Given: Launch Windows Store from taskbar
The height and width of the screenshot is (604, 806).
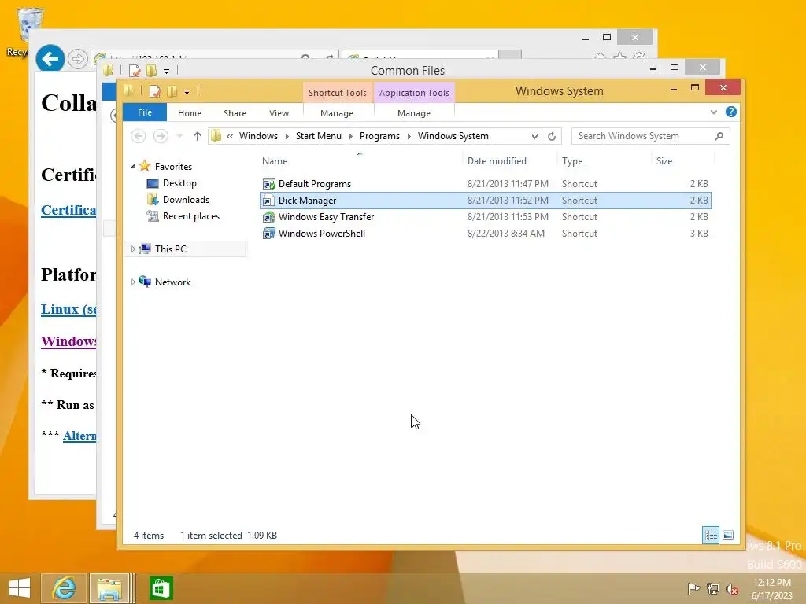Looking at the screenshot, I should 161,588.
